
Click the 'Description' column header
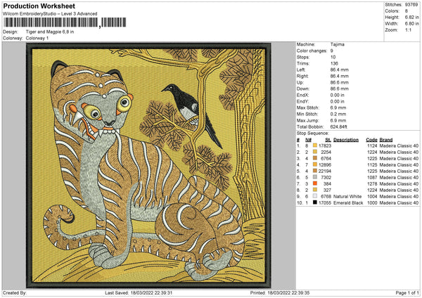pyautogui.click(x=346, y=140)
